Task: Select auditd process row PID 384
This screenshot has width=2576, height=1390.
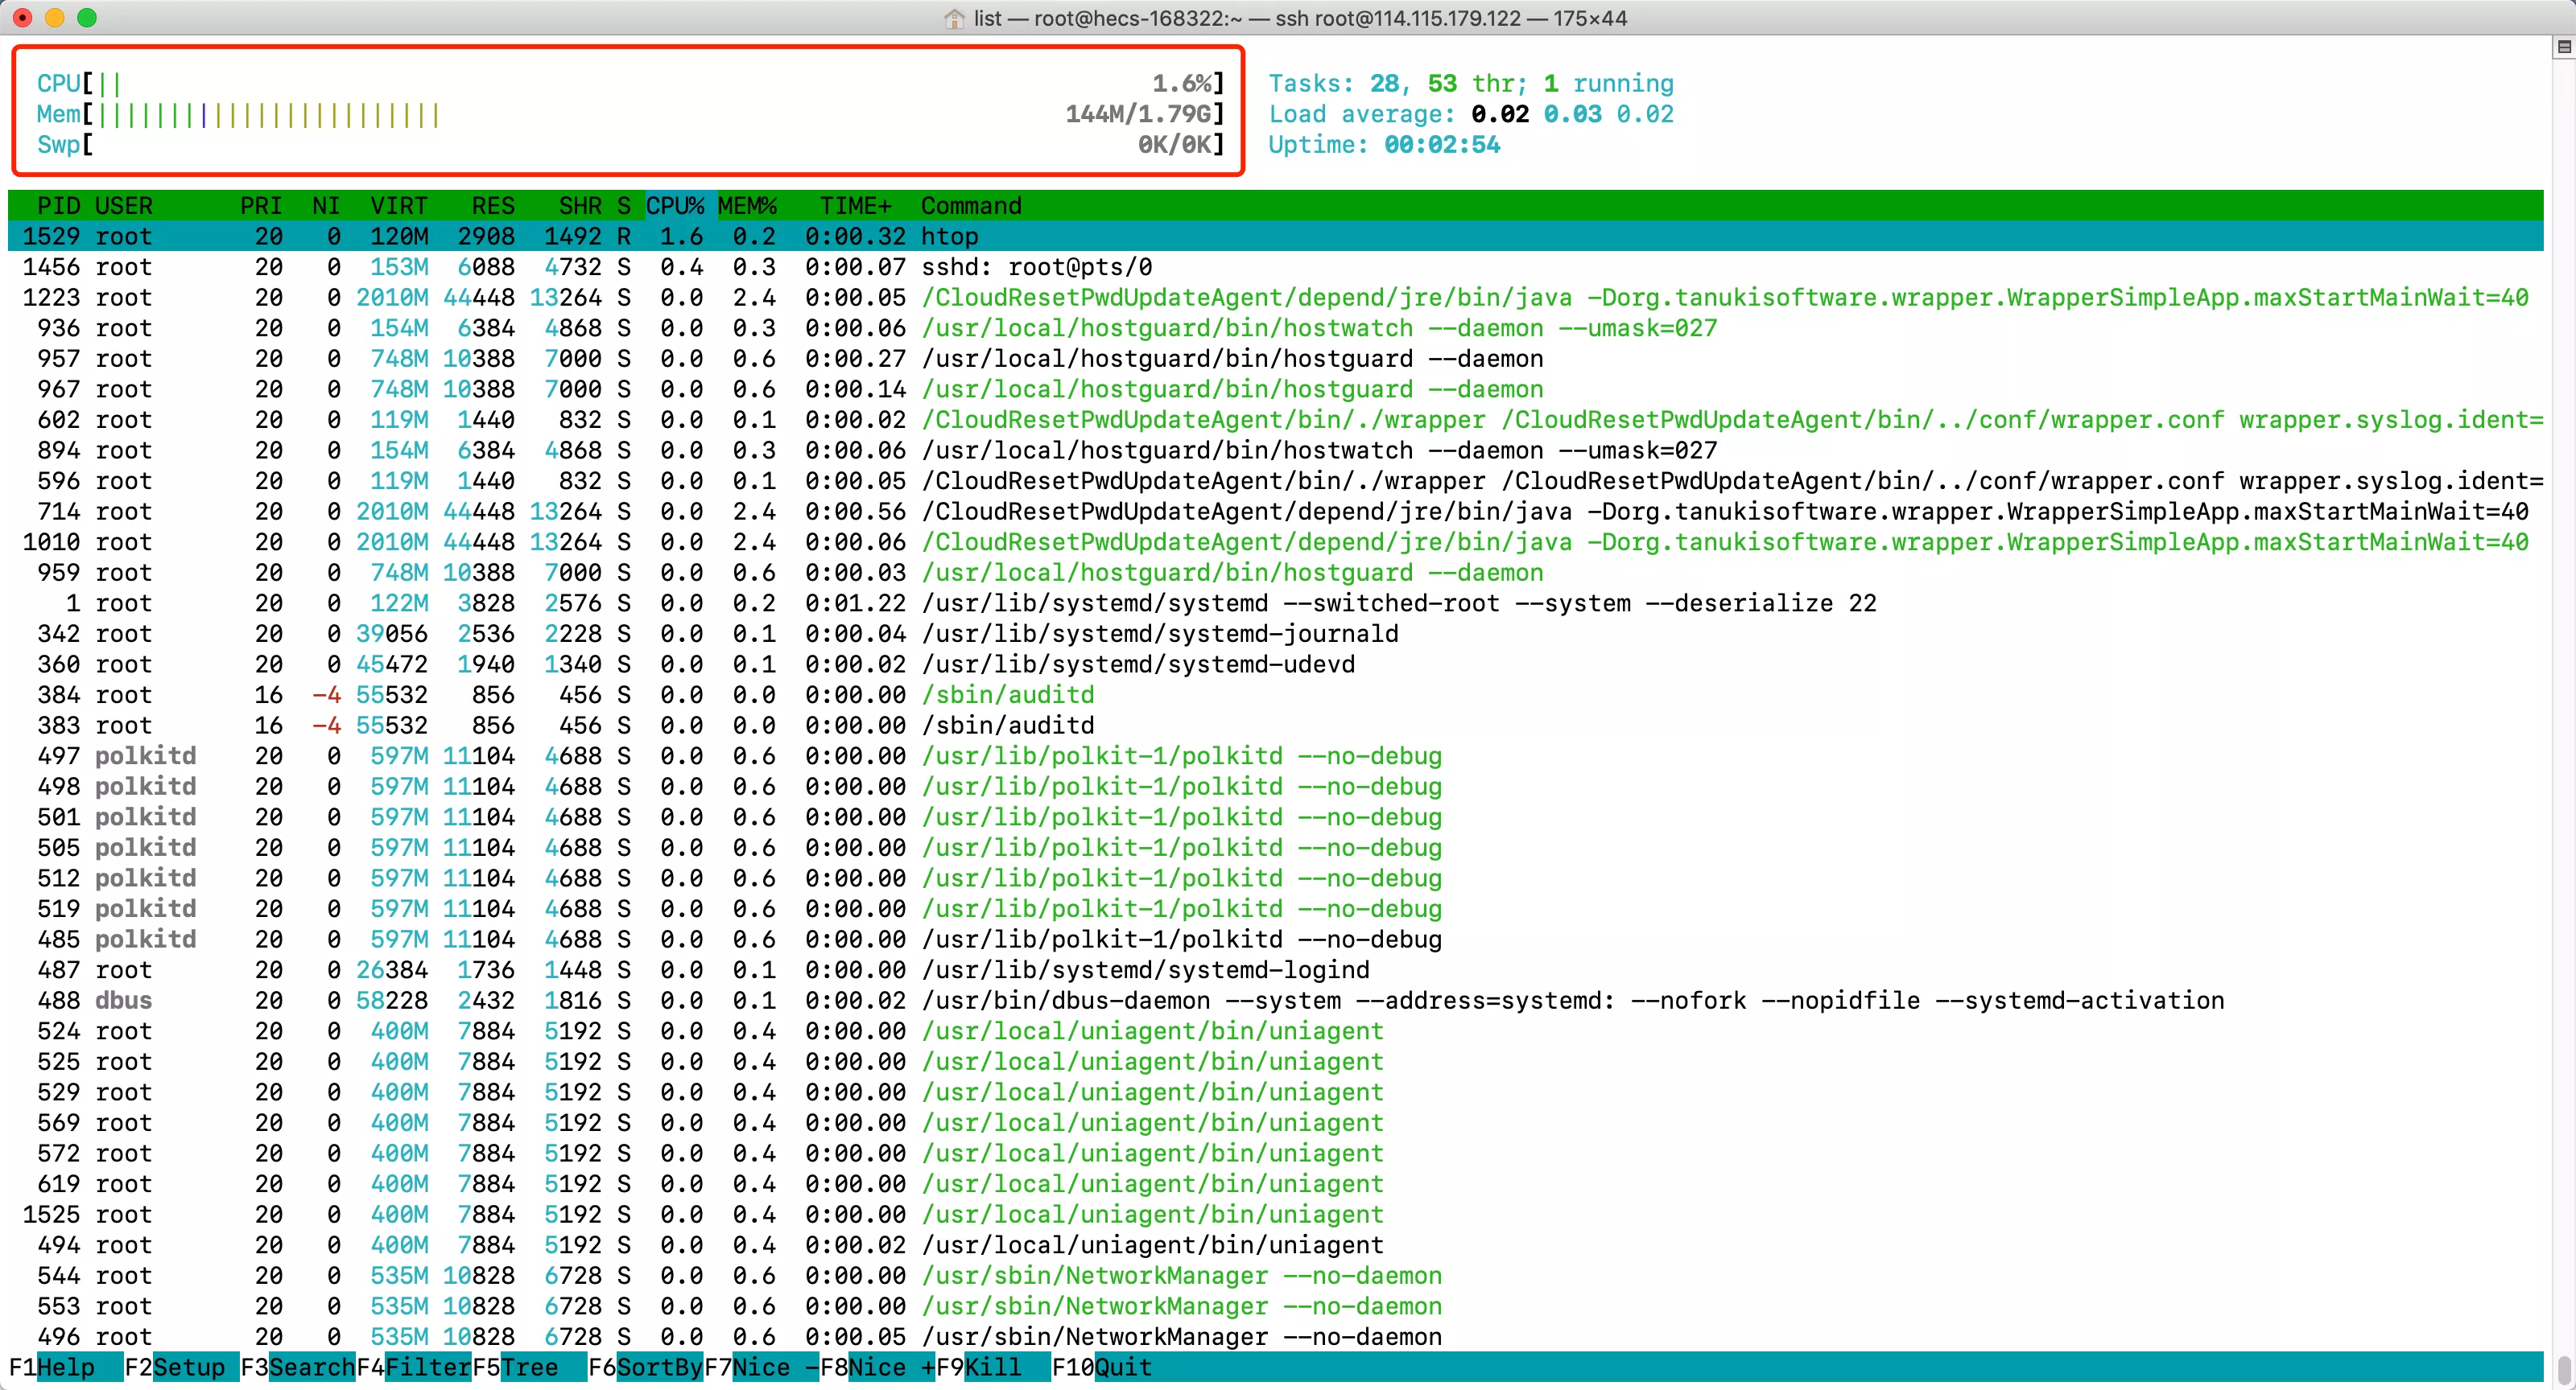Action: (x=1275, y=694)
